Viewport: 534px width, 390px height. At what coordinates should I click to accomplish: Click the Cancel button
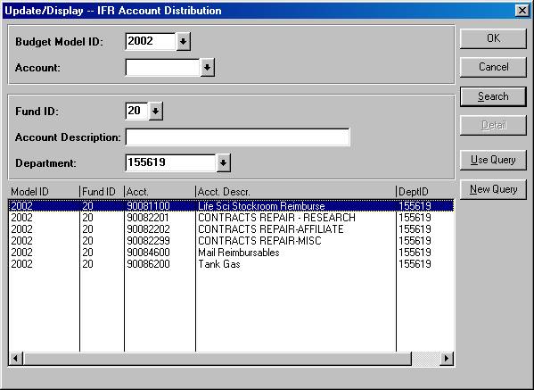pos(493,67)
